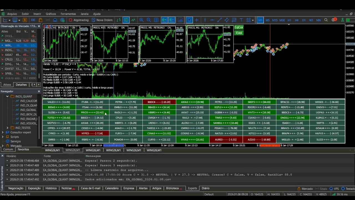Select the text label tool
Screen dimensions: 355x200
click(x=241, y=20)
